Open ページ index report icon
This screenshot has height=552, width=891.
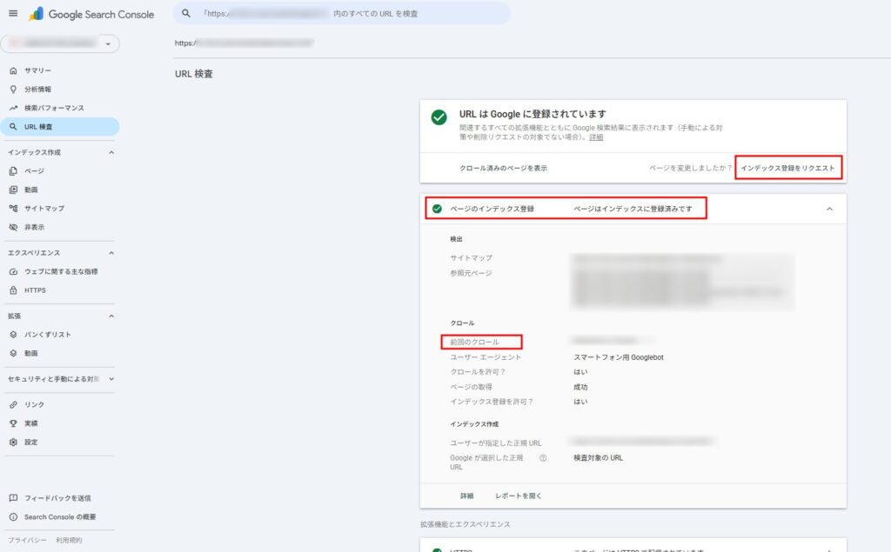[13, 171]
